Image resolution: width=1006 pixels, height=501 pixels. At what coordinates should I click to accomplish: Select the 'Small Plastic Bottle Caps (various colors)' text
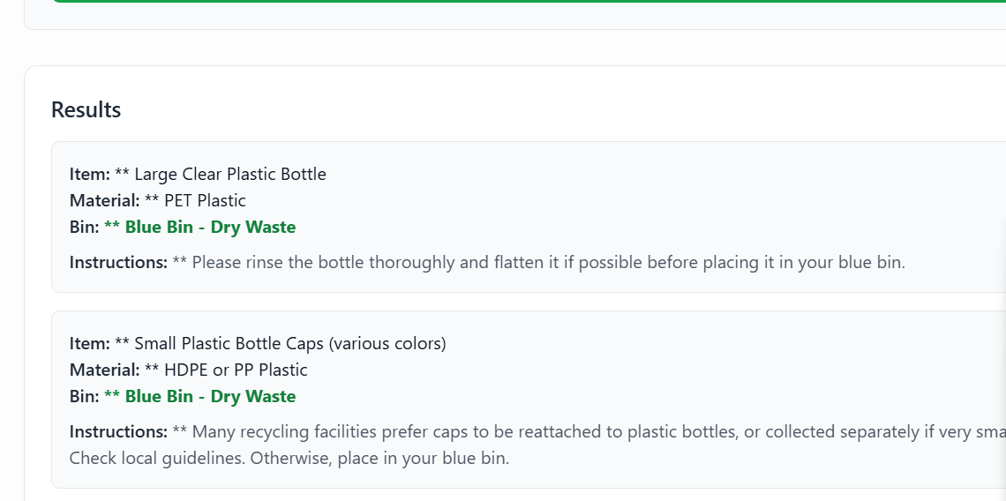point(289,343)
